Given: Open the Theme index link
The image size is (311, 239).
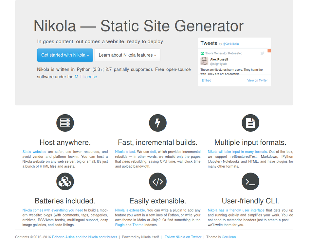Looking at the screenshot, I should click(x=138, y=225).
